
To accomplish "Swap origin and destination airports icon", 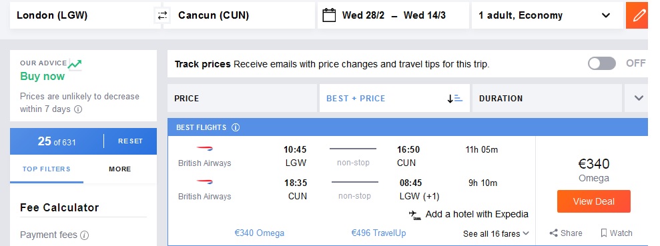I will pos(162,15).
